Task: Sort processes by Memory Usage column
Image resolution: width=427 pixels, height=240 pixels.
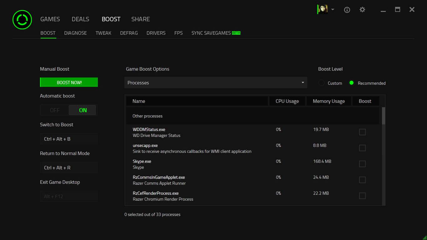Action: [329, 101]
